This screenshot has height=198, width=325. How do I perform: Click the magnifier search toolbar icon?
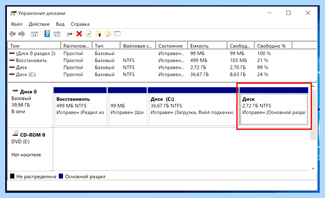[108, 34]
